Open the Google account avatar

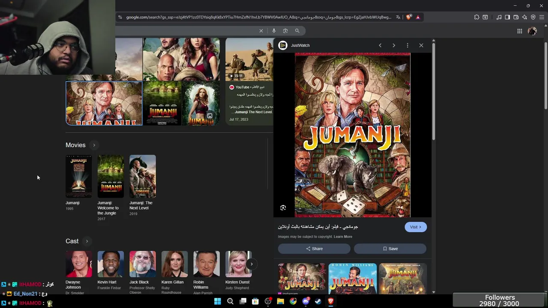pos(533,31)
